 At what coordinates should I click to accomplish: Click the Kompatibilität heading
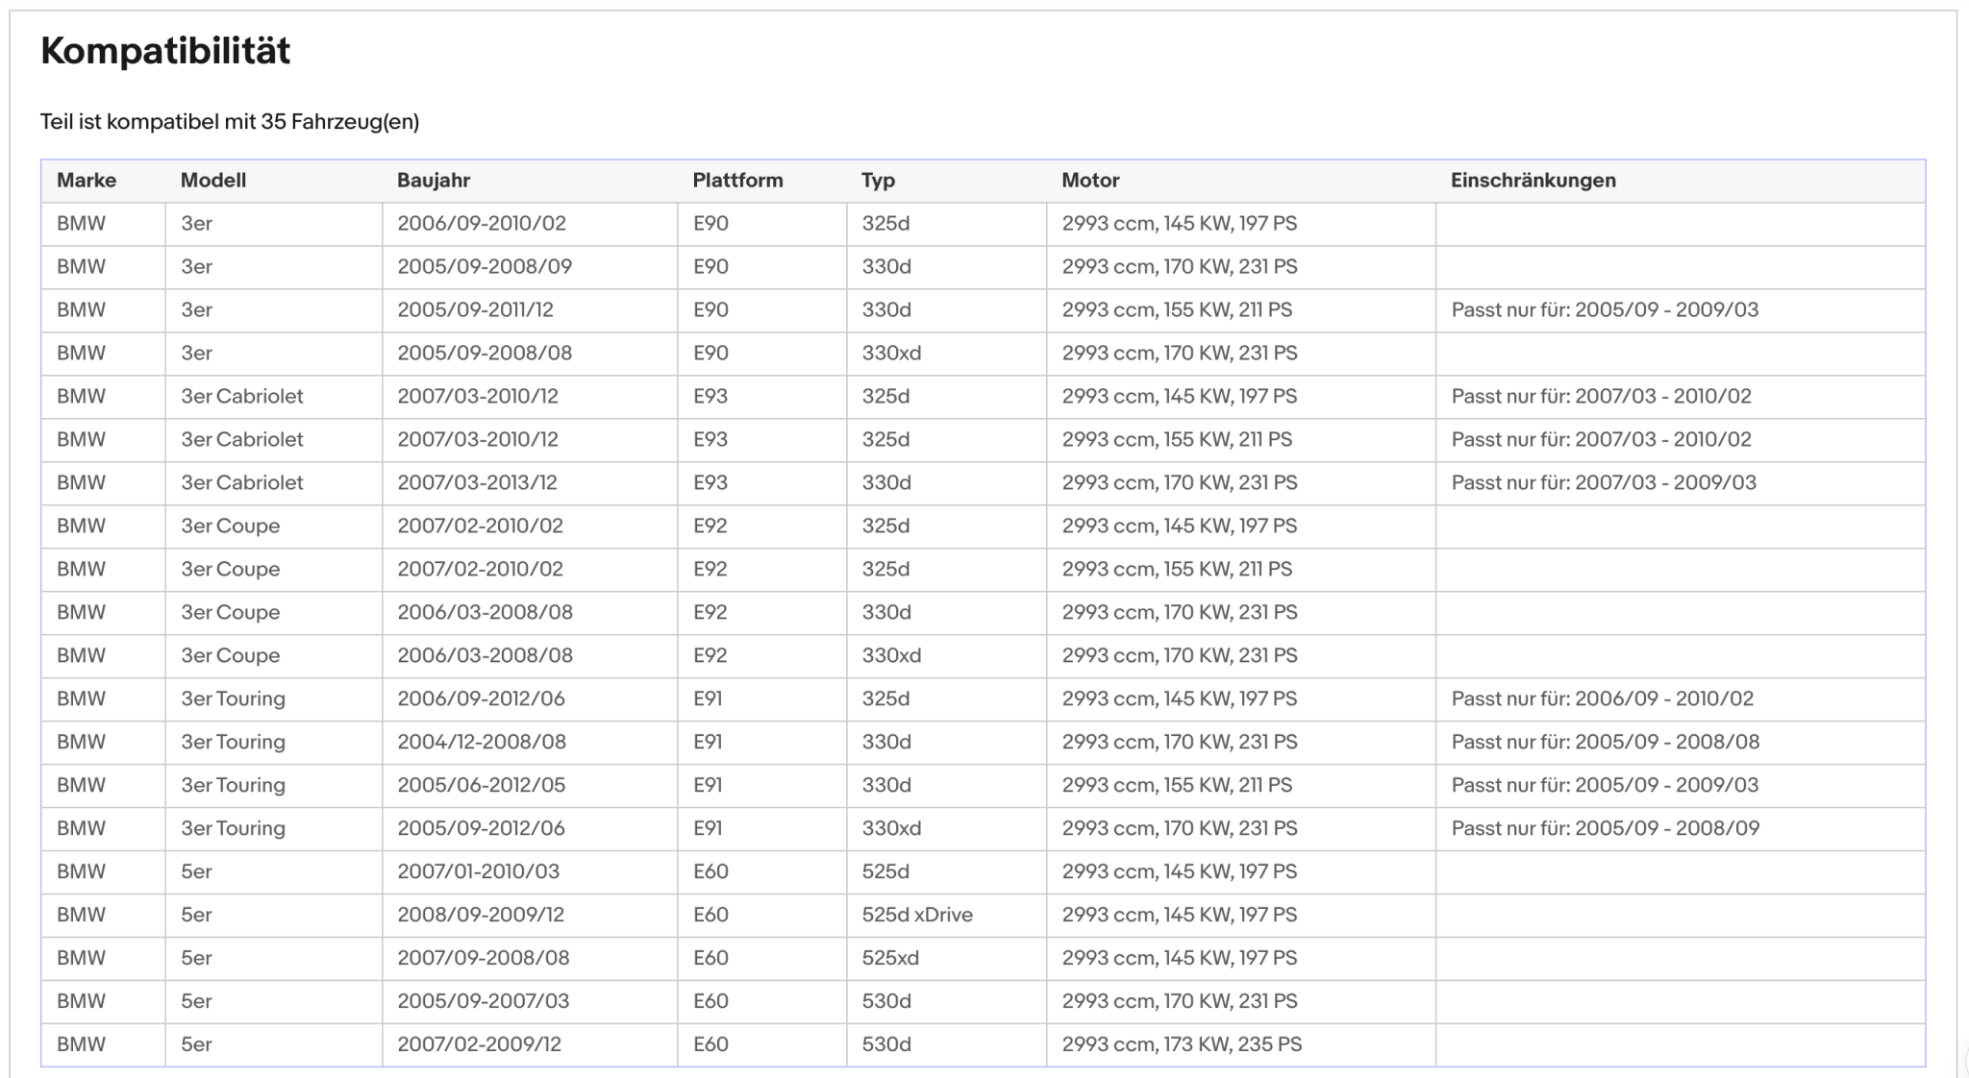coord(165,51)
